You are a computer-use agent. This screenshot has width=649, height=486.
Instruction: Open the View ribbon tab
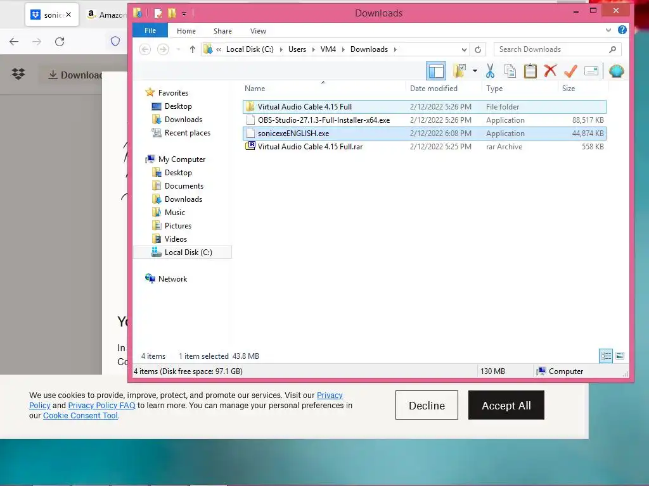pos(258,31)
